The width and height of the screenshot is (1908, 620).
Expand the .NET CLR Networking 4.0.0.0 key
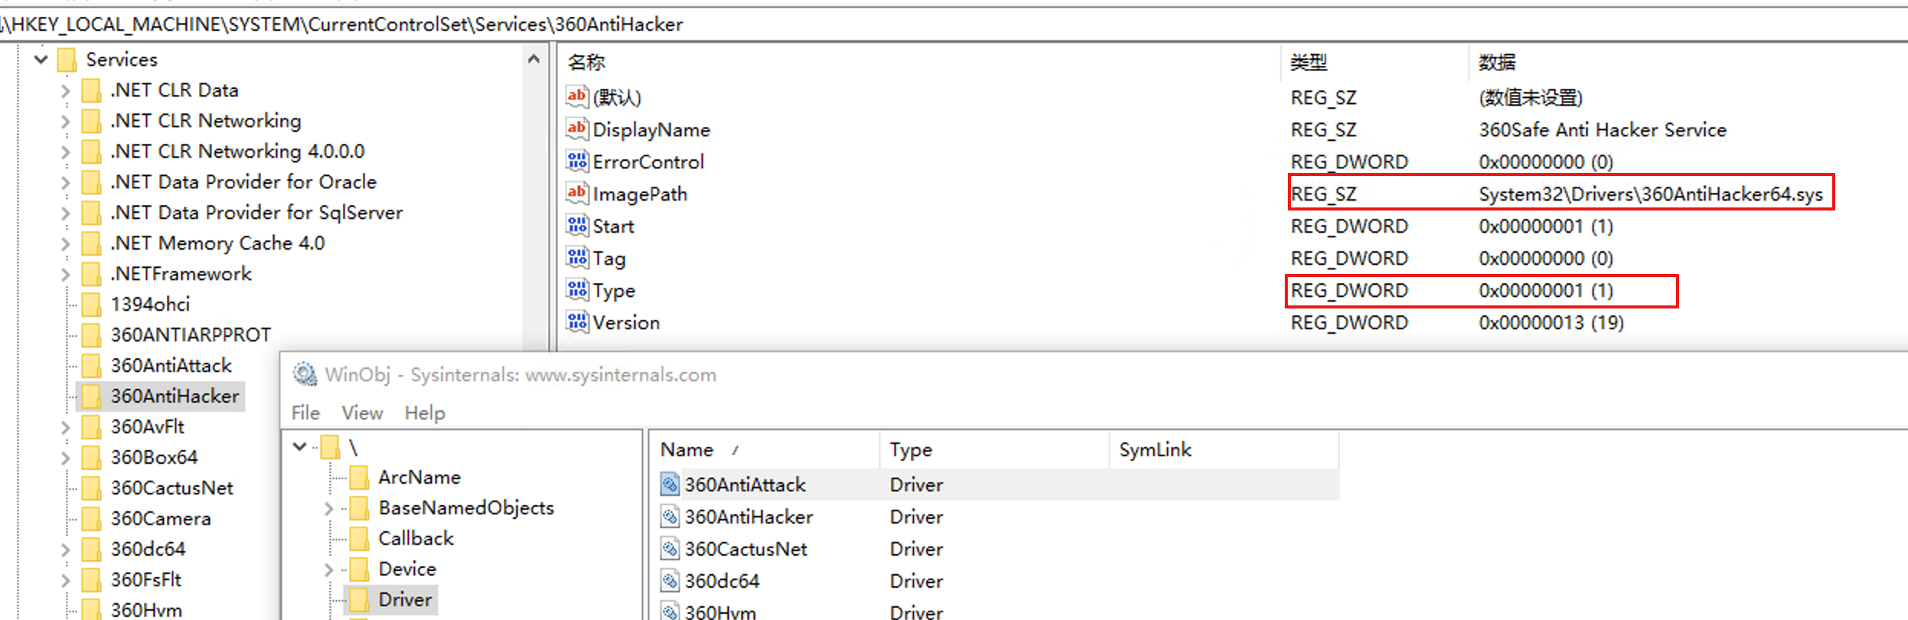65,152
